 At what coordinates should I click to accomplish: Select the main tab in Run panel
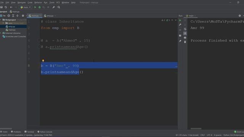(x=191, y=16)
